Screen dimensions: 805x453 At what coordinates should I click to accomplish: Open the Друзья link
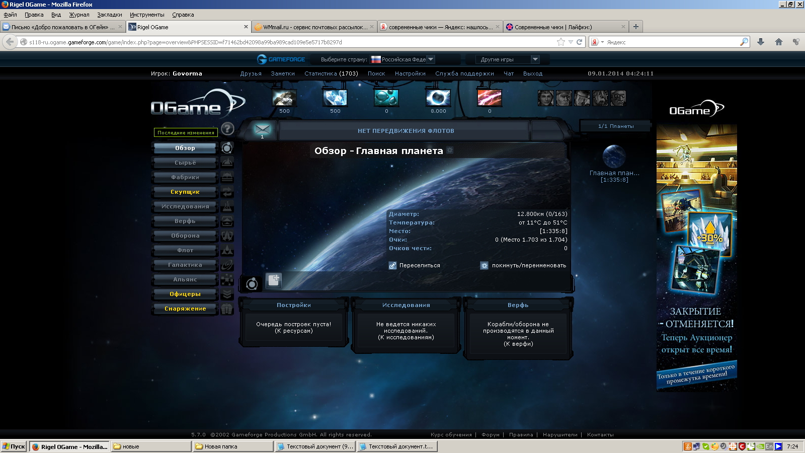point(251,73)
